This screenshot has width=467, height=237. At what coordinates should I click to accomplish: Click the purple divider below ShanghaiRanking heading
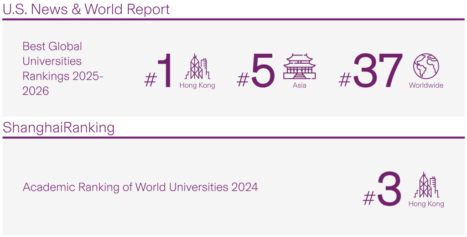[x=233, y=137]
